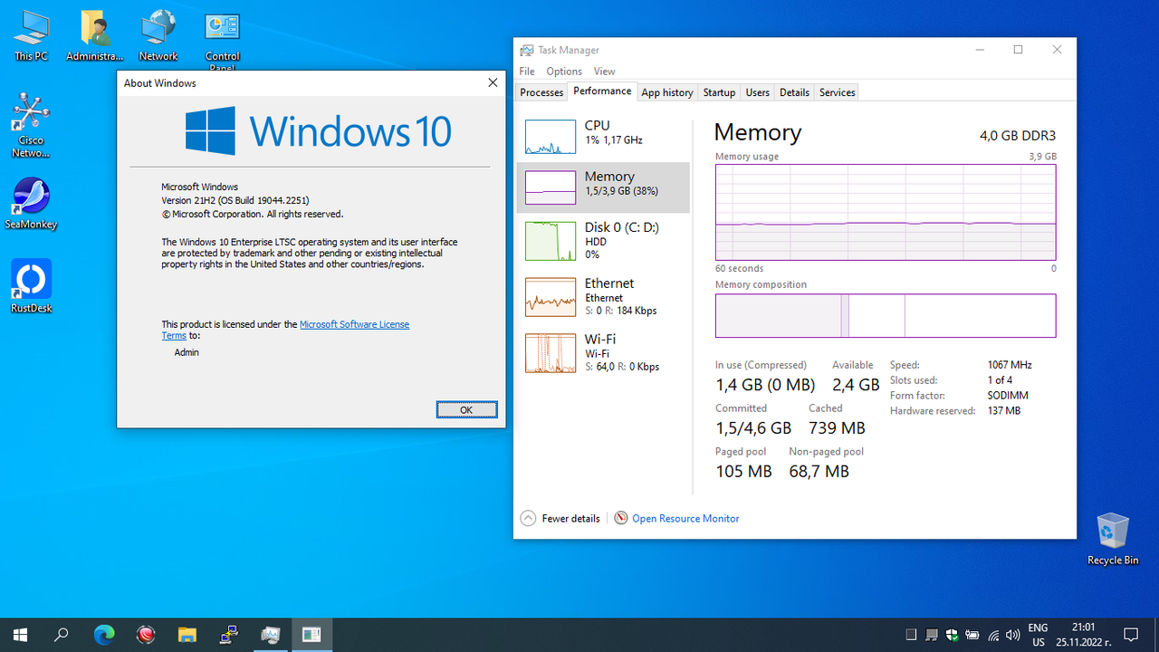Click the '68,7 MB' non-paged pool value
Viewport: 1159px width, 652px height.
click(x=819, y=471)
